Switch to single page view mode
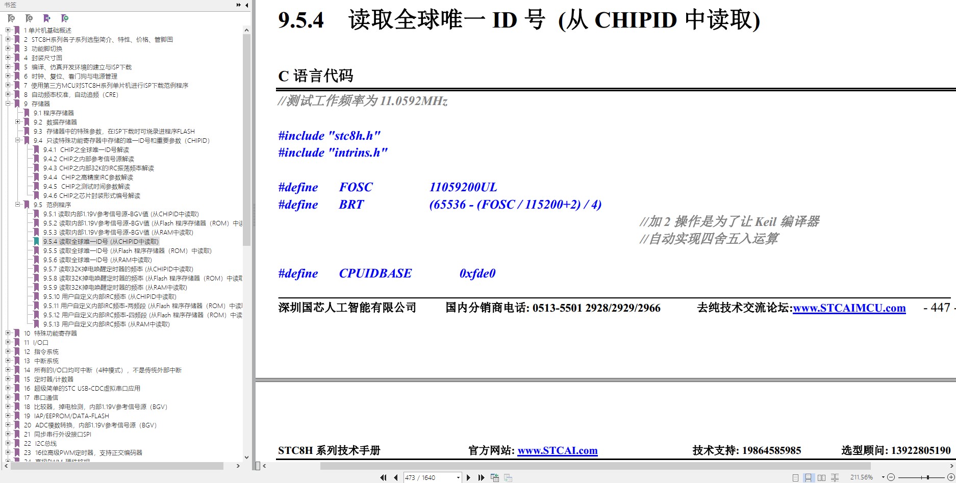Image resolution: width=956 pixels, height=483 pixels. click(x=795, y=477)
